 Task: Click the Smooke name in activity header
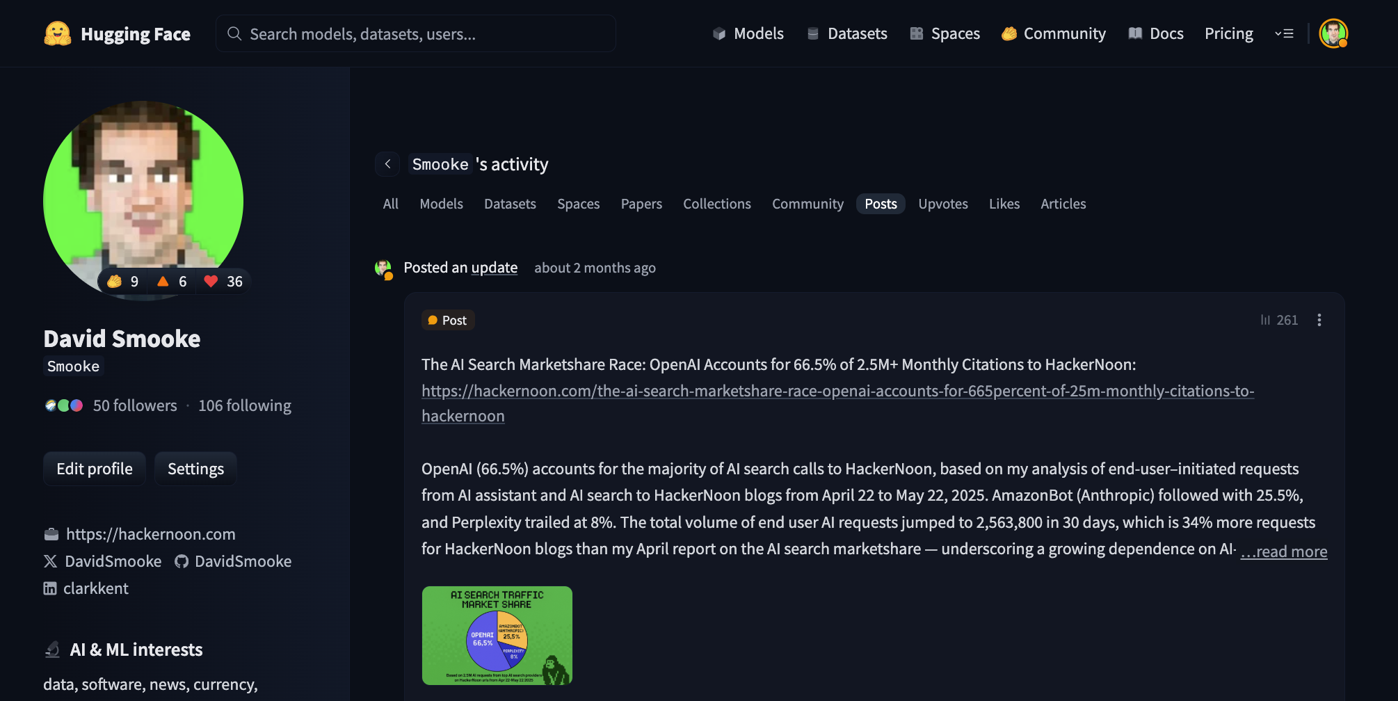(440, 164)
